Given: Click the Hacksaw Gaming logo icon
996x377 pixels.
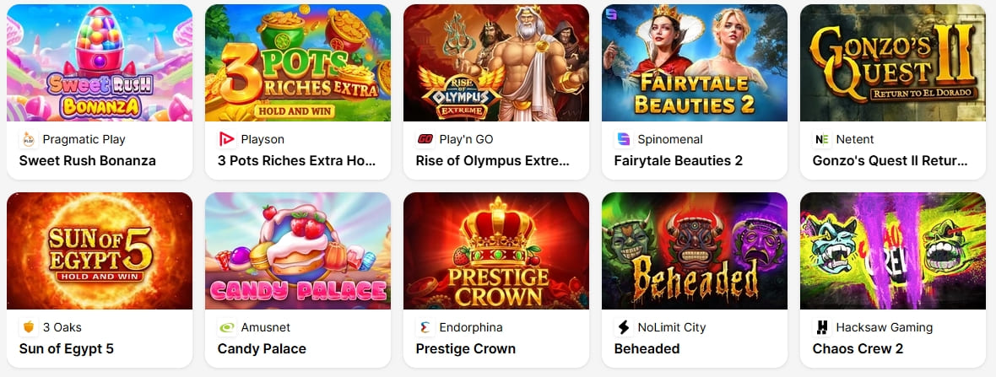Looking at the screenshot, I should (821, 327).
